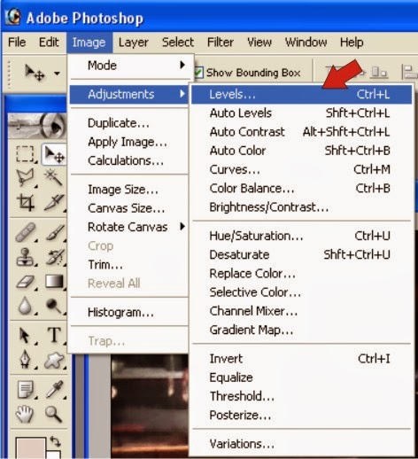Choose Auto Levels
This screenshot has width=418, height=459.
click(x=302, y=113)
